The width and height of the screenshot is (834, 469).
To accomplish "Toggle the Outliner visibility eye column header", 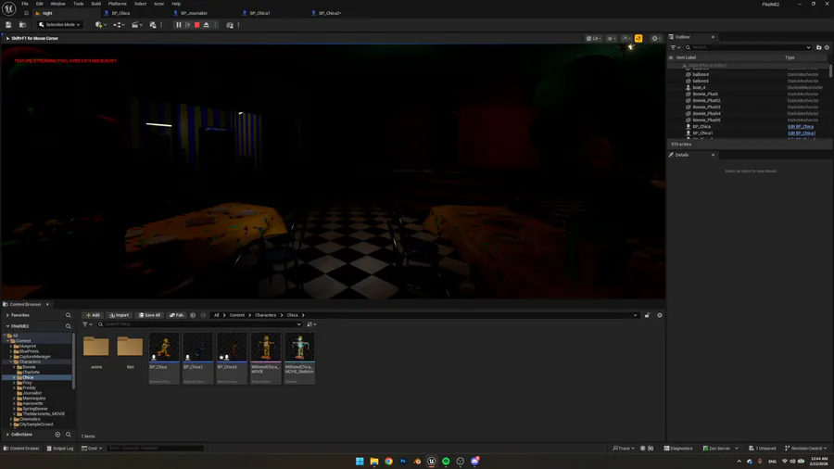I will [671, 57].
